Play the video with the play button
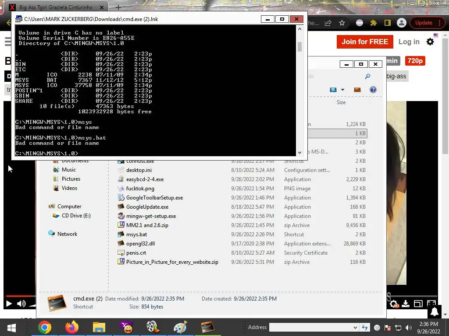449x336 pixels. tap(9, 304)
